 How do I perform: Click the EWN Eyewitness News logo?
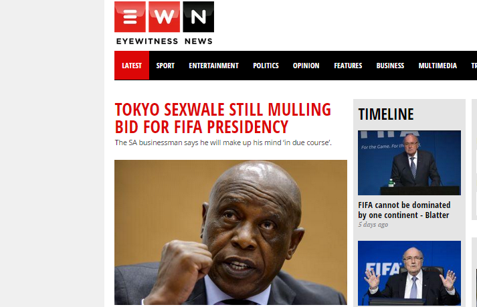point(165,23)
